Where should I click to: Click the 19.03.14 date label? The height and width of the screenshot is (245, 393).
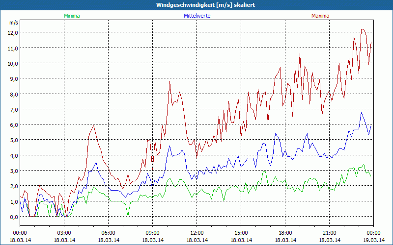[x=372, y=240]
